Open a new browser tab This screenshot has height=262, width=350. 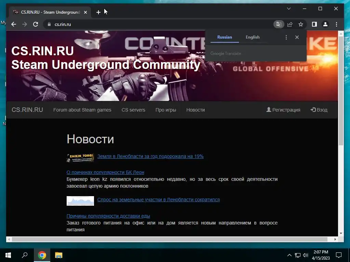98,12
